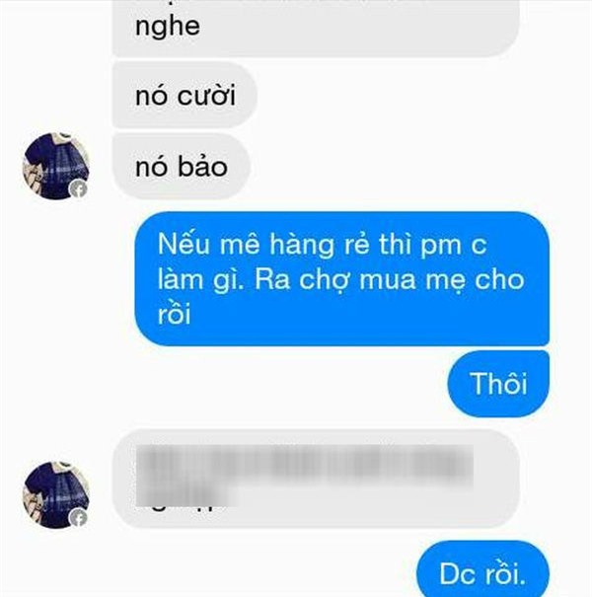Tap the gray bubble ending with 'nghe'
The width and height of the screenshot is (592, 597).
317,28
